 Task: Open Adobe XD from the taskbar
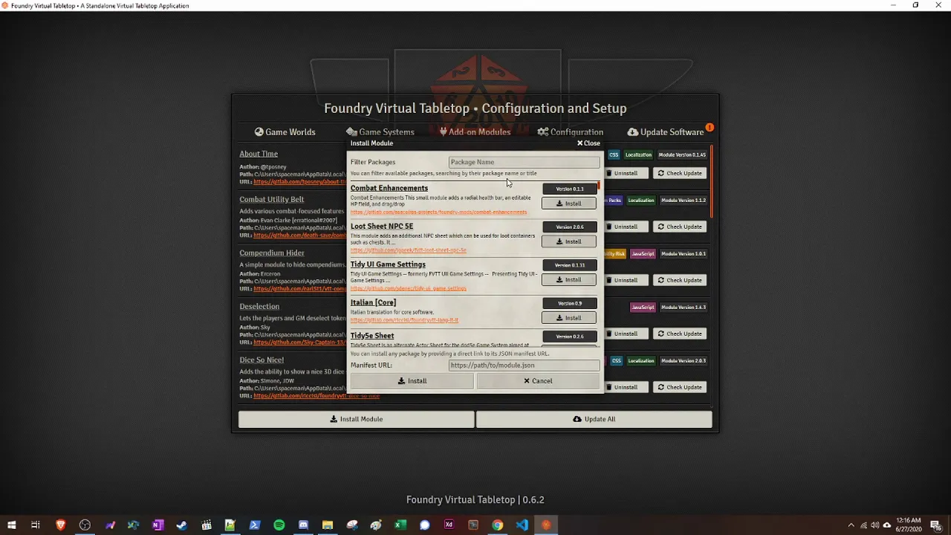tap(449, 525)
